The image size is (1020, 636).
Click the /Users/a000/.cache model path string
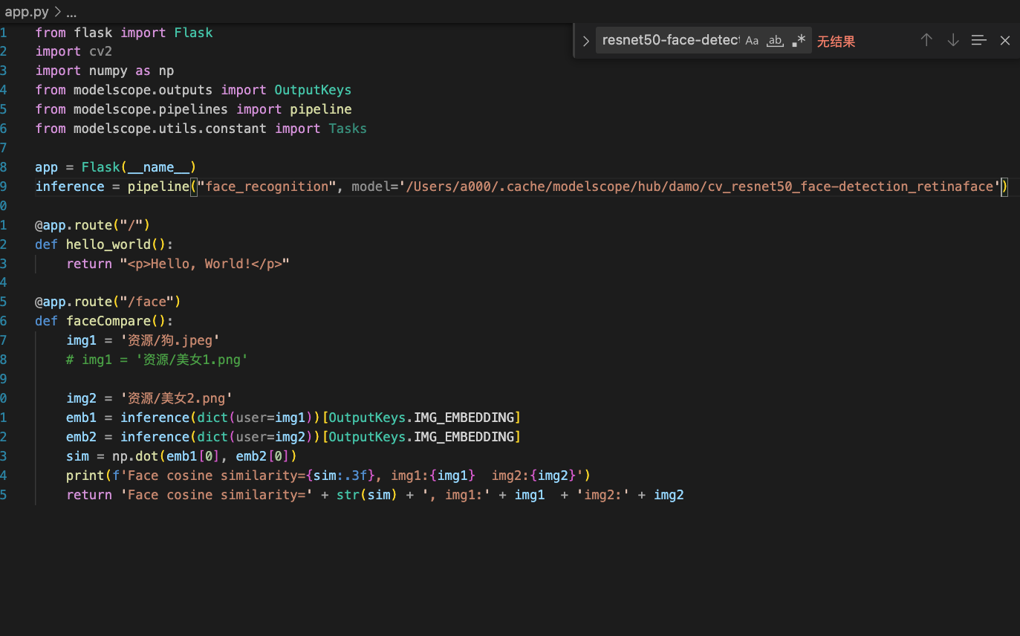[699, 186]
